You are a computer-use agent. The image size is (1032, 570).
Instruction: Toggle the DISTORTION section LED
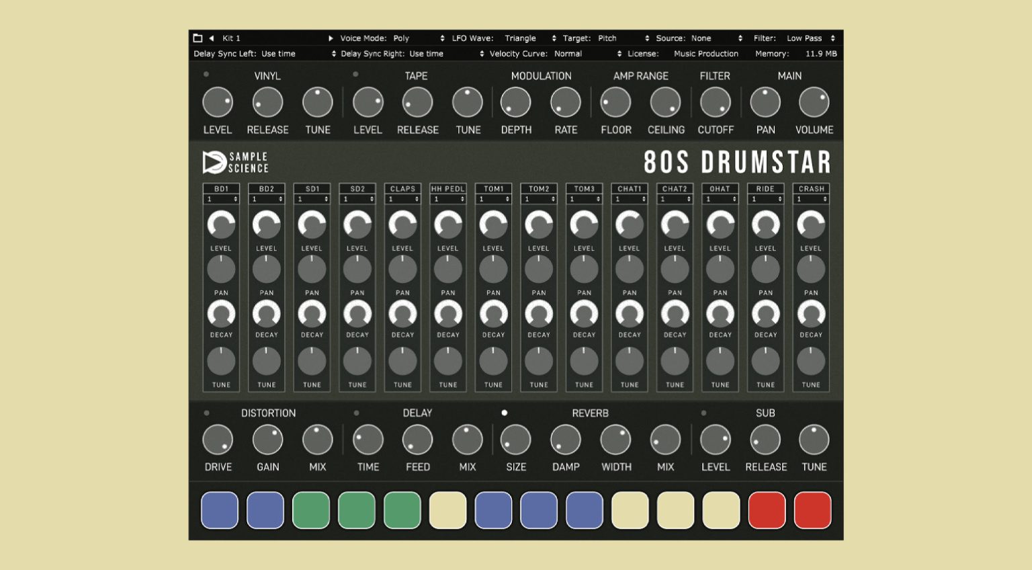(x=206, y=413)
